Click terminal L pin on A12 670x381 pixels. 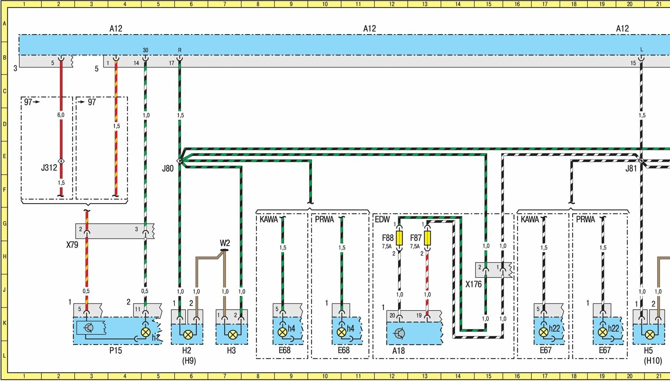[x=641, y=59]
